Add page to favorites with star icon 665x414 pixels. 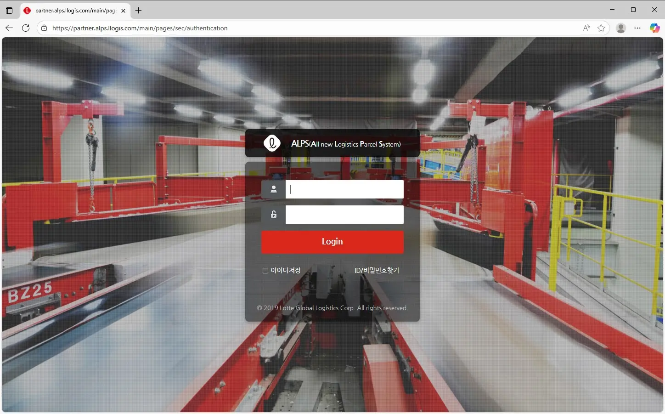tap(601, 28)
